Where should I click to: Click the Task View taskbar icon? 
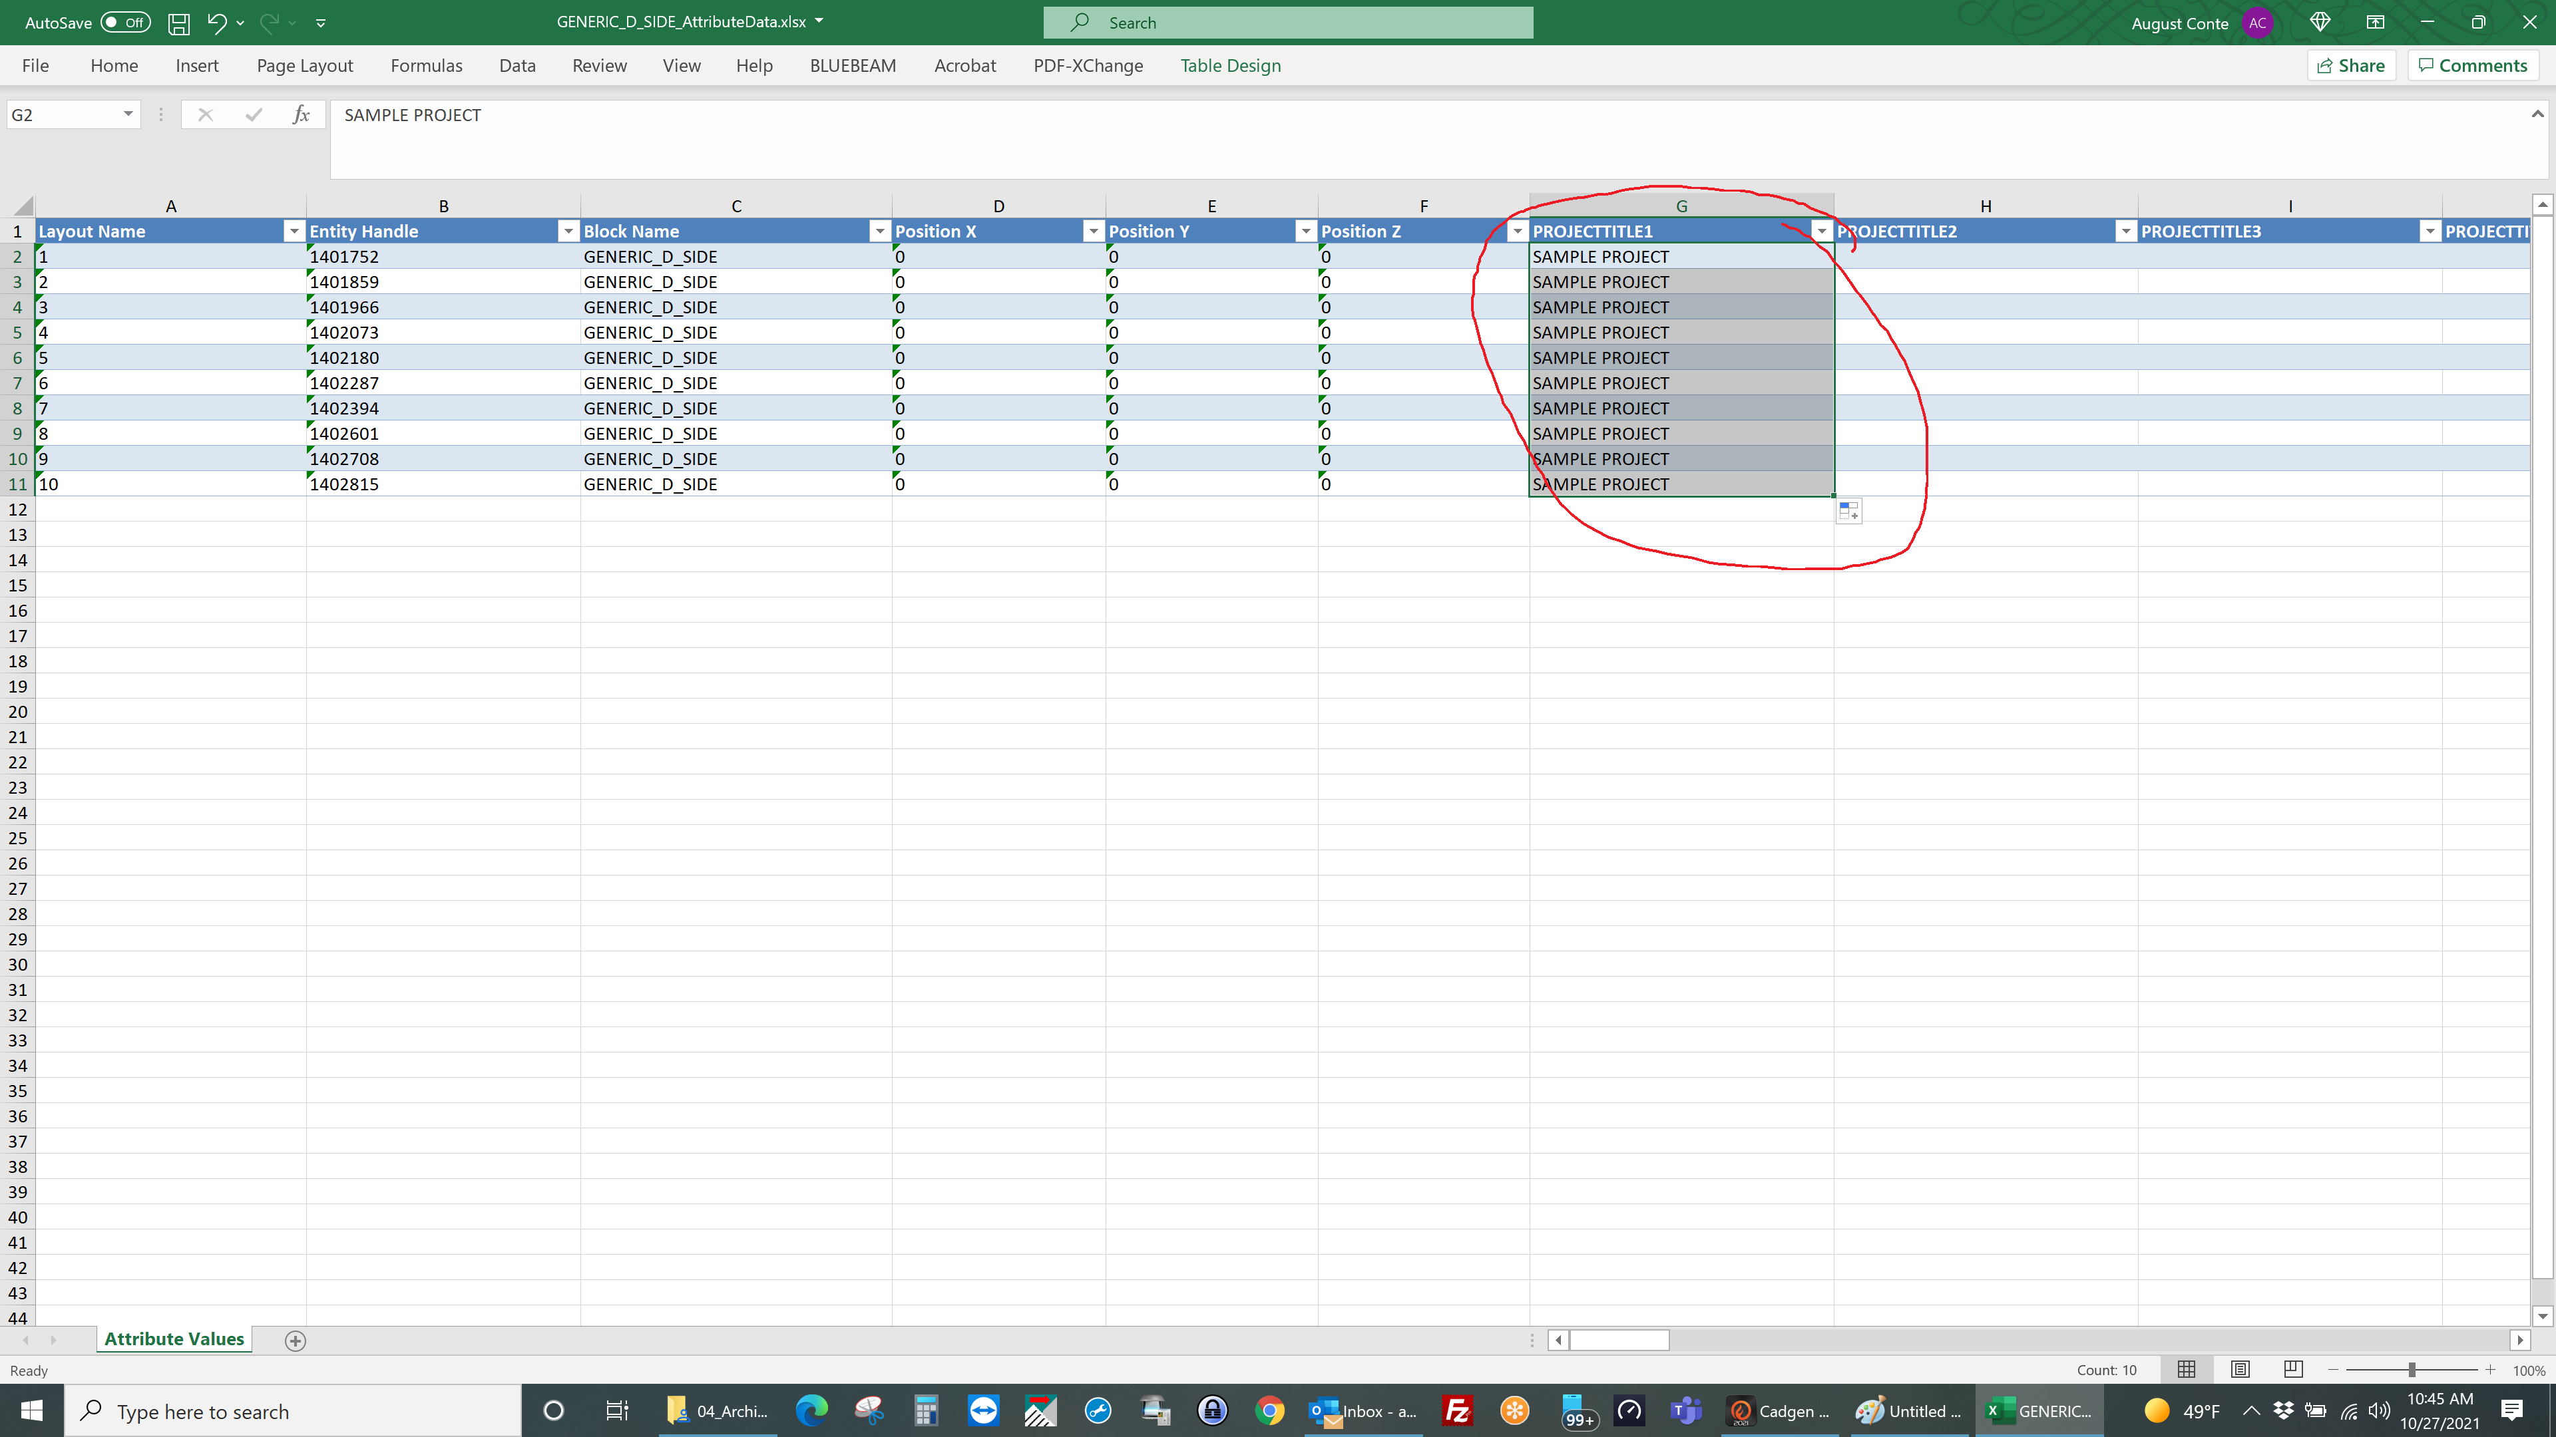[x=616, y=1411]
